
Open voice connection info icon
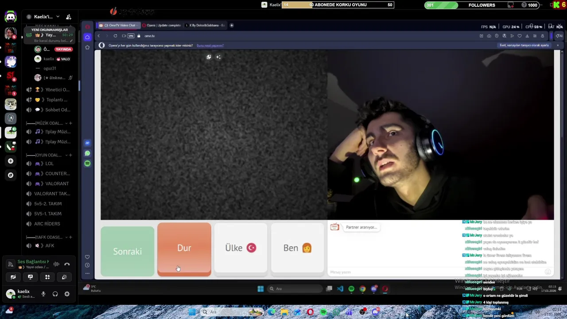(x=10, y=264)
